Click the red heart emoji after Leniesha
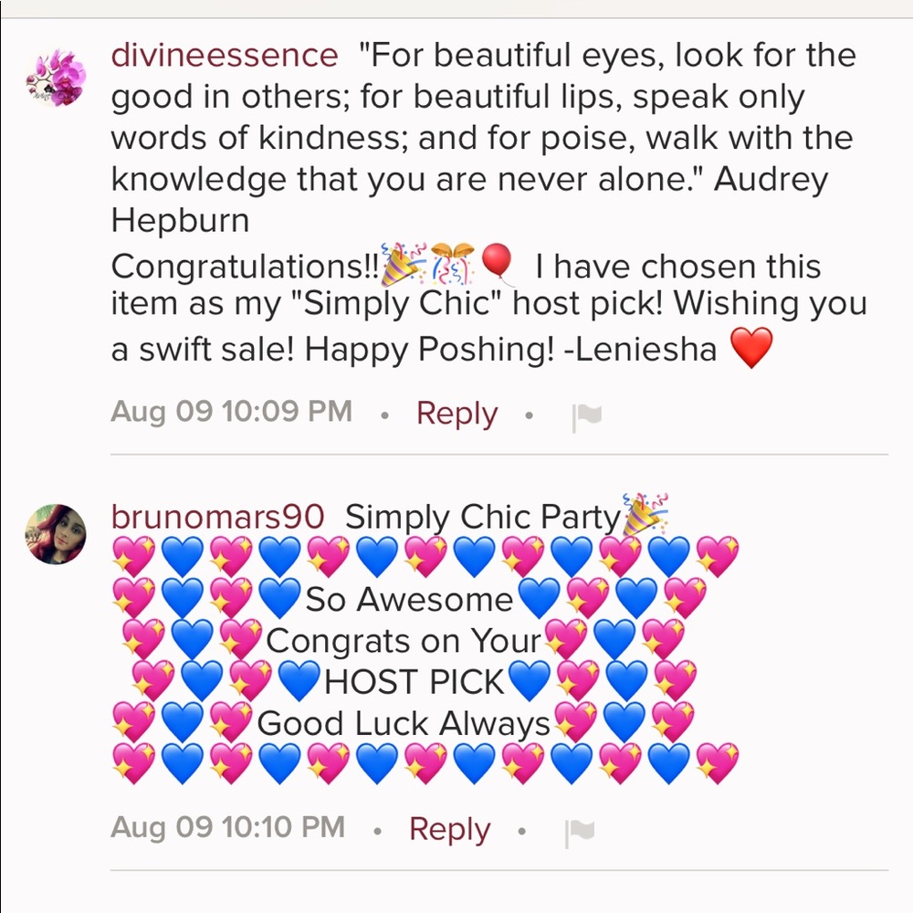 point(751,349)
